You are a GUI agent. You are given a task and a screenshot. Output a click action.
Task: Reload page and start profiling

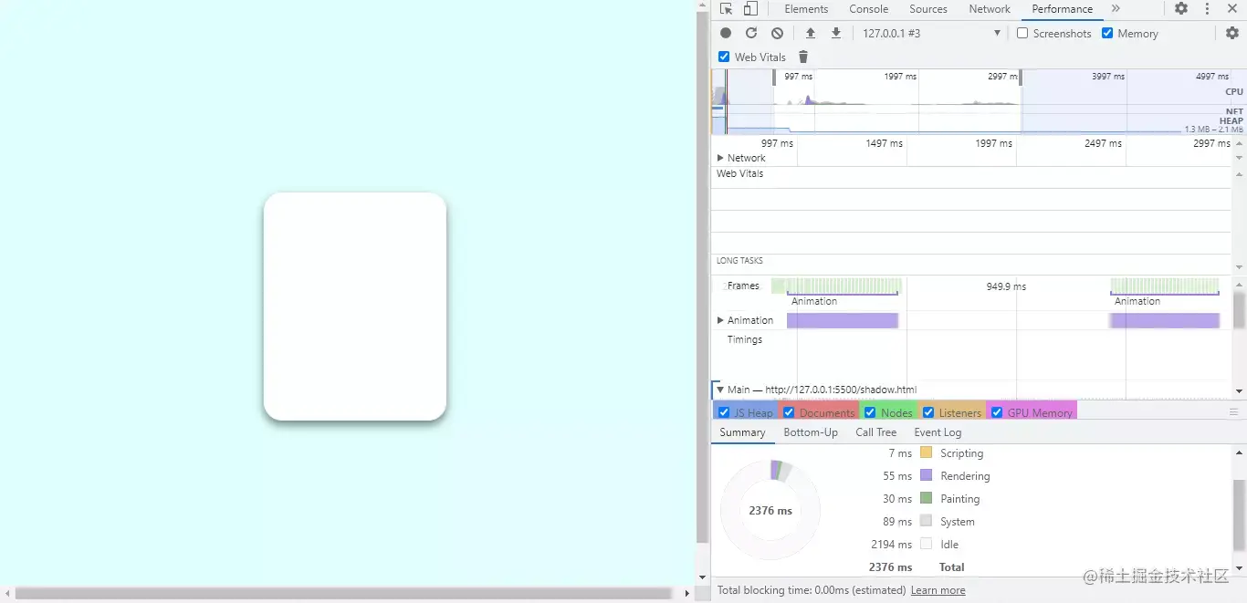[x=751, y=33]
